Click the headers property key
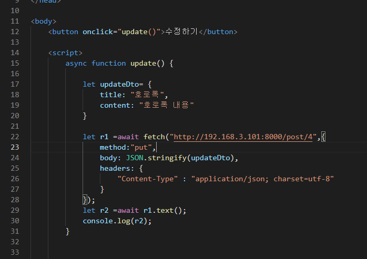 [x=115, y=168]
